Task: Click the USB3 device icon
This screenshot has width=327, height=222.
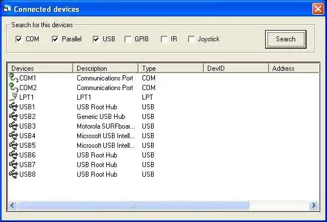Action: point(14,126)
